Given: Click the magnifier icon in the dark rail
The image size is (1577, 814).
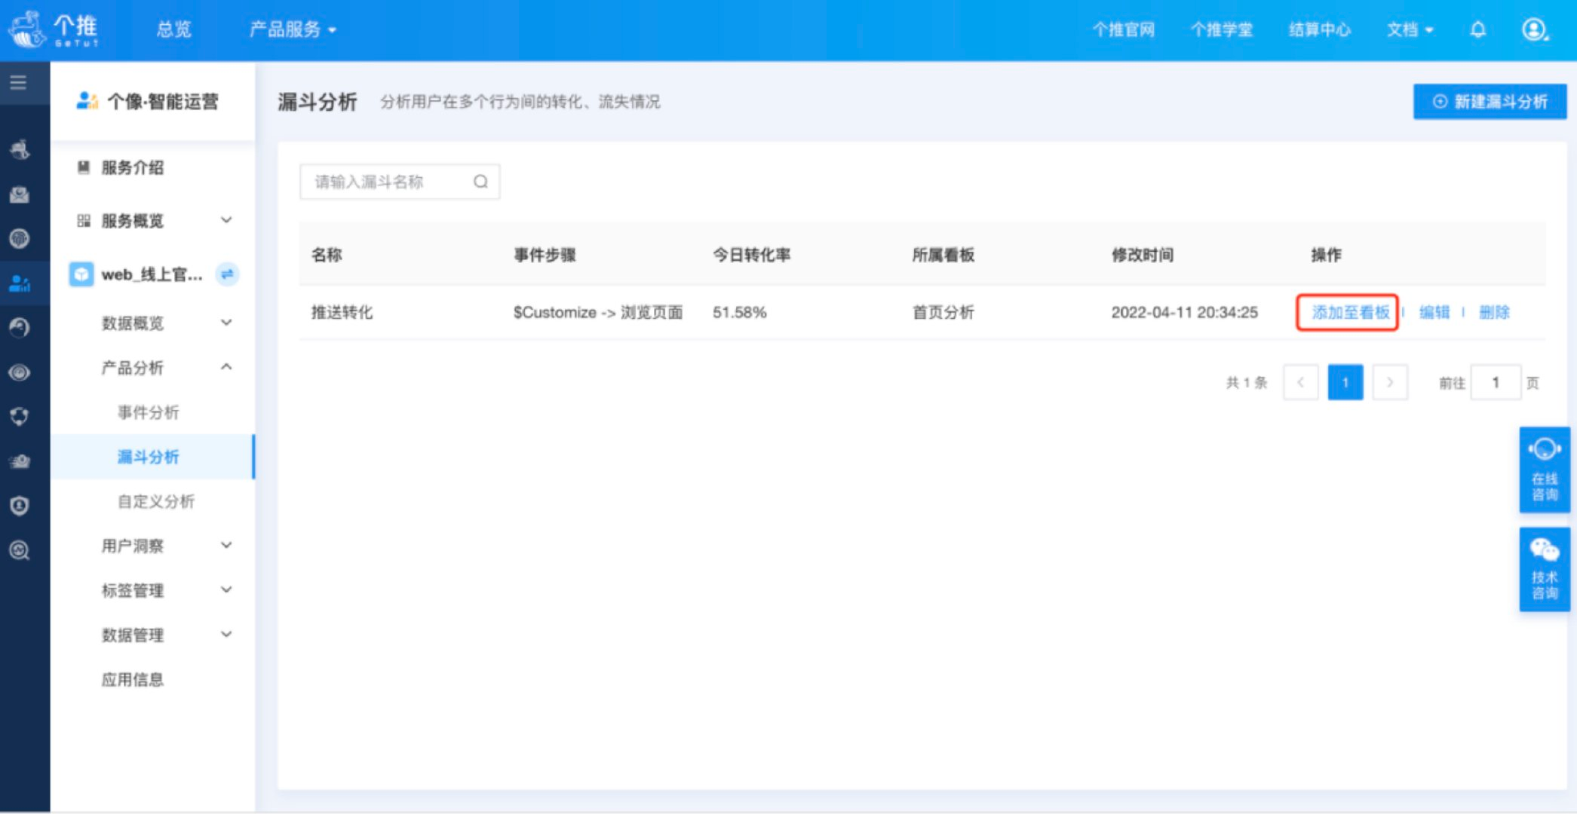Looking at the screenshot, I should [20, 550].
